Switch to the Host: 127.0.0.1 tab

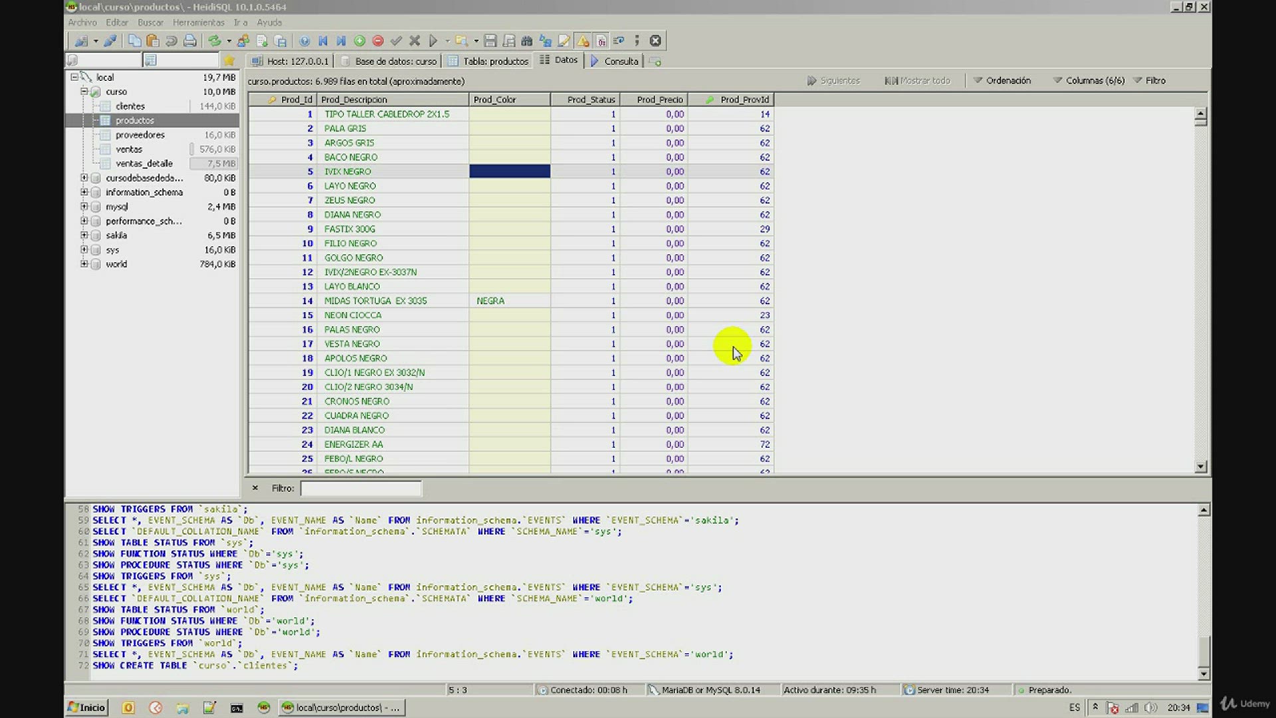coord(290,61)
